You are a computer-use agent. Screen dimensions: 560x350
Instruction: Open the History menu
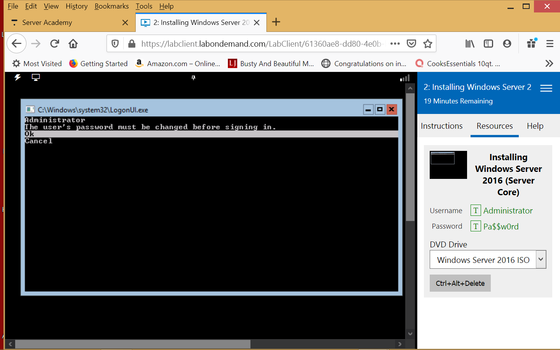tap(77, 6)
